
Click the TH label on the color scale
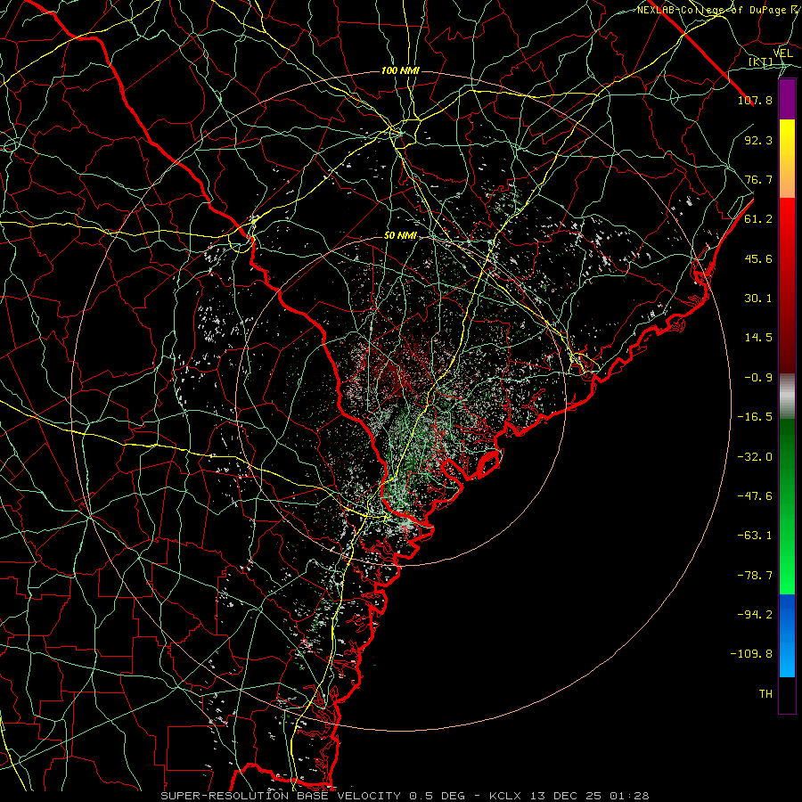coord(765,694)
